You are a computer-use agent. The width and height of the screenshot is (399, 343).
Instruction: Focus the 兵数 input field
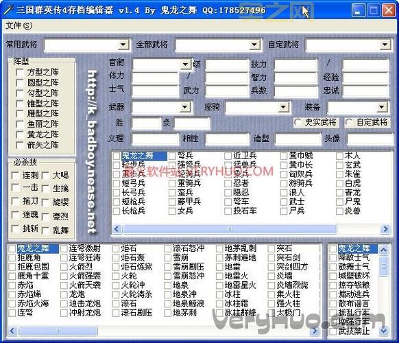[295, 91]
